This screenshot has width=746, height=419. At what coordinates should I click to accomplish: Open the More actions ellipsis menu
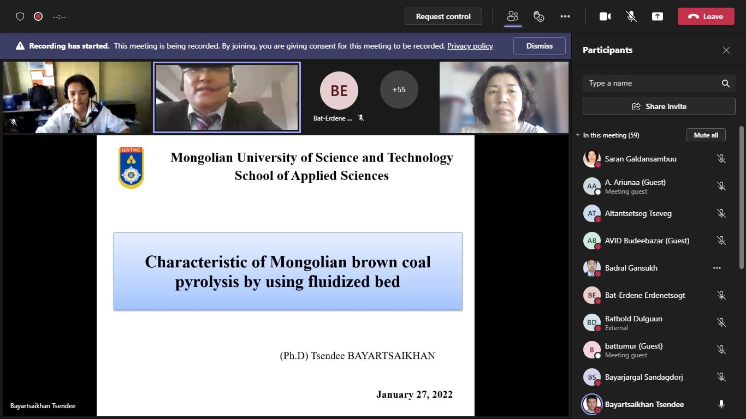pos(565,16)
